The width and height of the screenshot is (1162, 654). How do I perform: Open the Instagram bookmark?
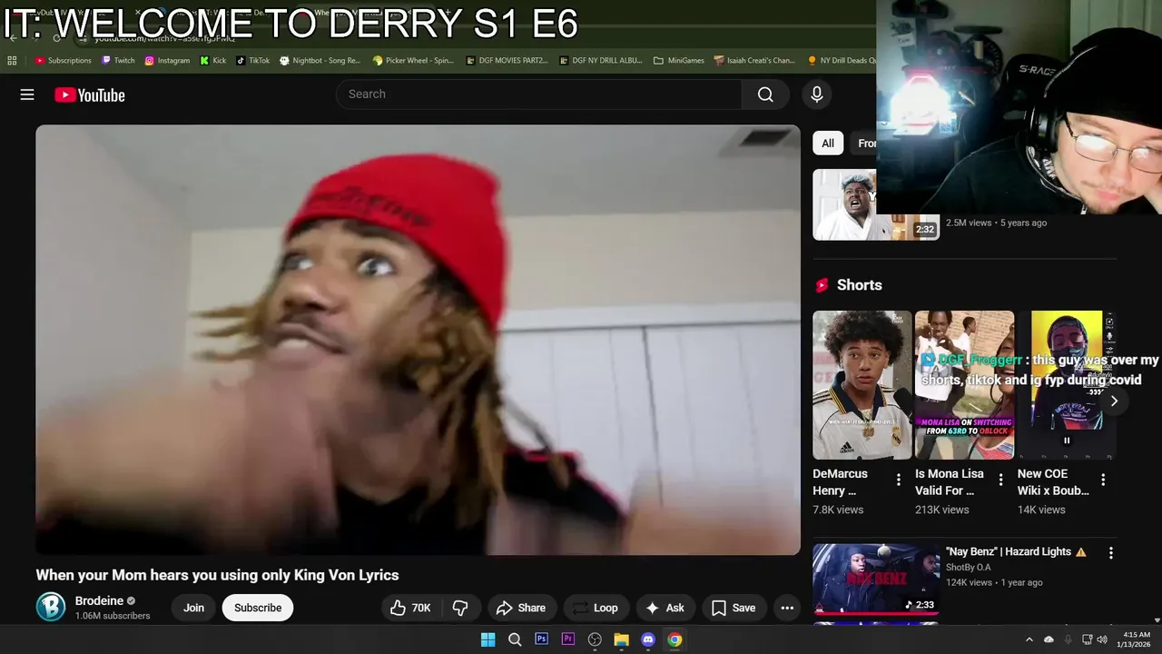167,61
